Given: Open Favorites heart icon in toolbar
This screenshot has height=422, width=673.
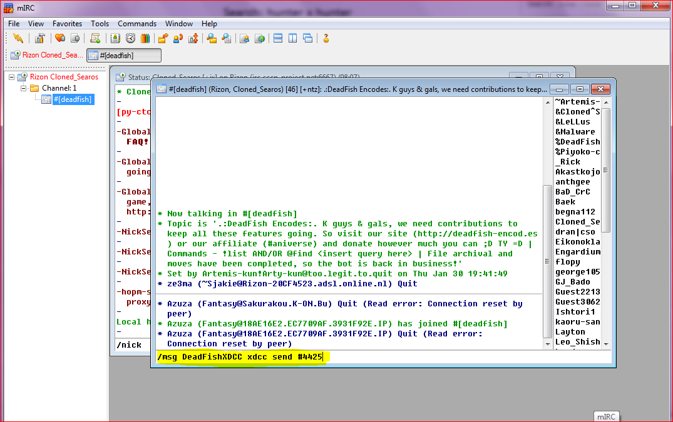Looking at the screenshot, I should point(60,38).
